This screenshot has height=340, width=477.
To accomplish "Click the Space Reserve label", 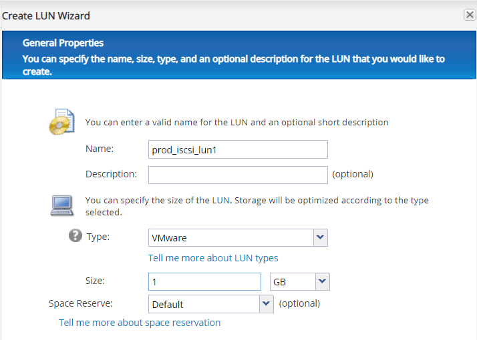I will tap(81, 303).
